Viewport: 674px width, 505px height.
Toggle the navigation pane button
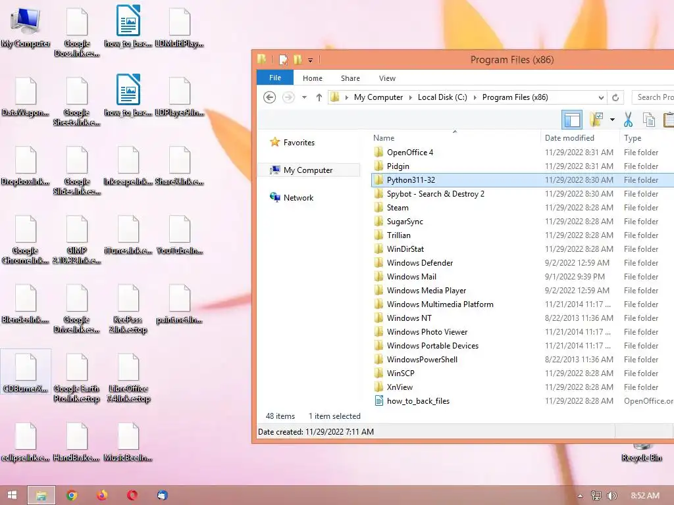[x=572, y=120]
